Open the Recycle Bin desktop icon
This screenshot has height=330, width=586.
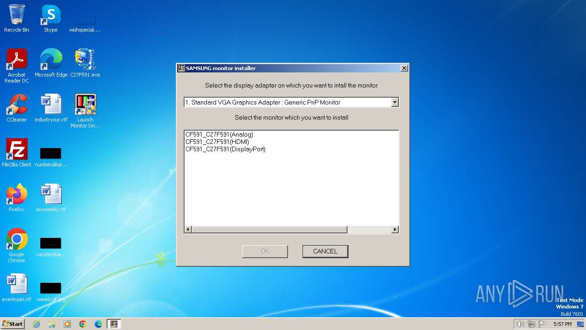click(16, 18)
